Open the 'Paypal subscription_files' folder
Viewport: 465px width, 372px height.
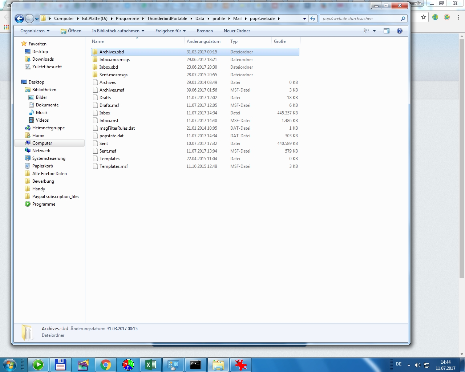click(56, 197)
